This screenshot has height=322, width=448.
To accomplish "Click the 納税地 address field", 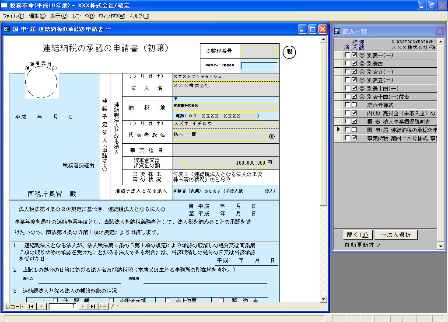I will (225, 107).
